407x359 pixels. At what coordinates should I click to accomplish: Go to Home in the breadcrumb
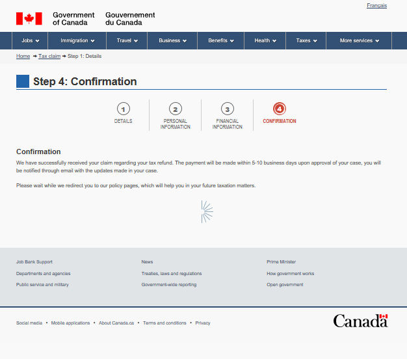pyautogui.click(x=23, y=56)
